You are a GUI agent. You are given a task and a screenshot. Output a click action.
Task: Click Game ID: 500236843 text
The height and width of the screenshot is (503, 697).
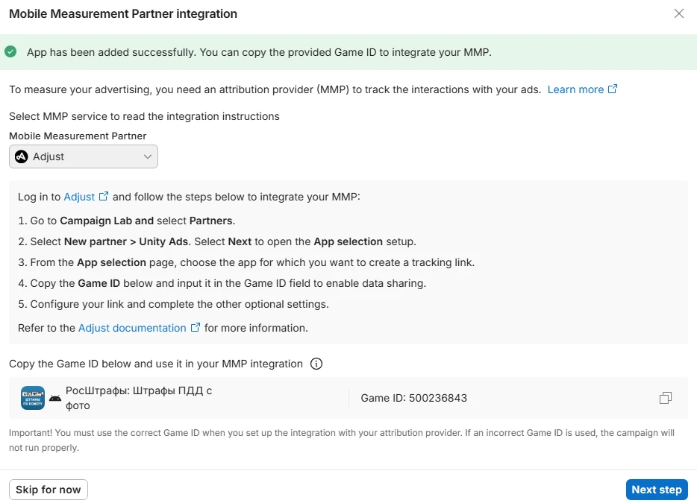click(414, 398)
